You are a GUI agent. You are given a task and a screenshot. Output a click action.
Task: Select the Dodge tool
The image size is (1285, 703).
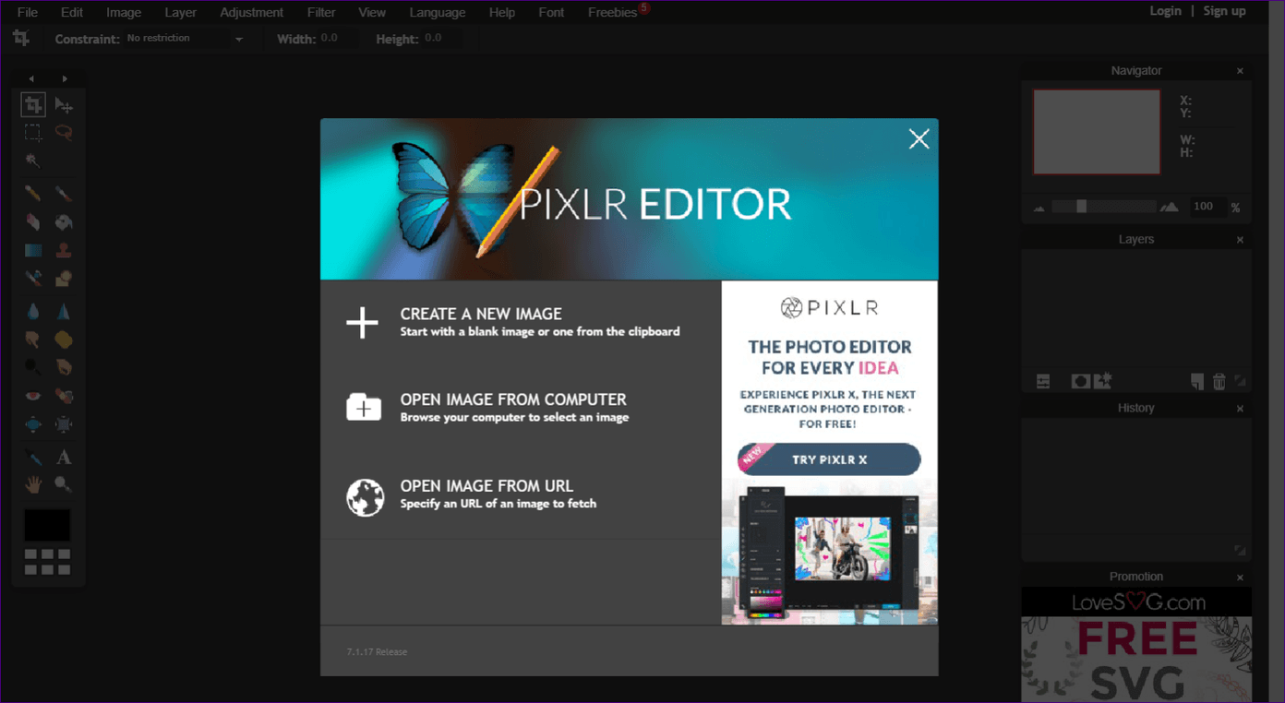33,367
